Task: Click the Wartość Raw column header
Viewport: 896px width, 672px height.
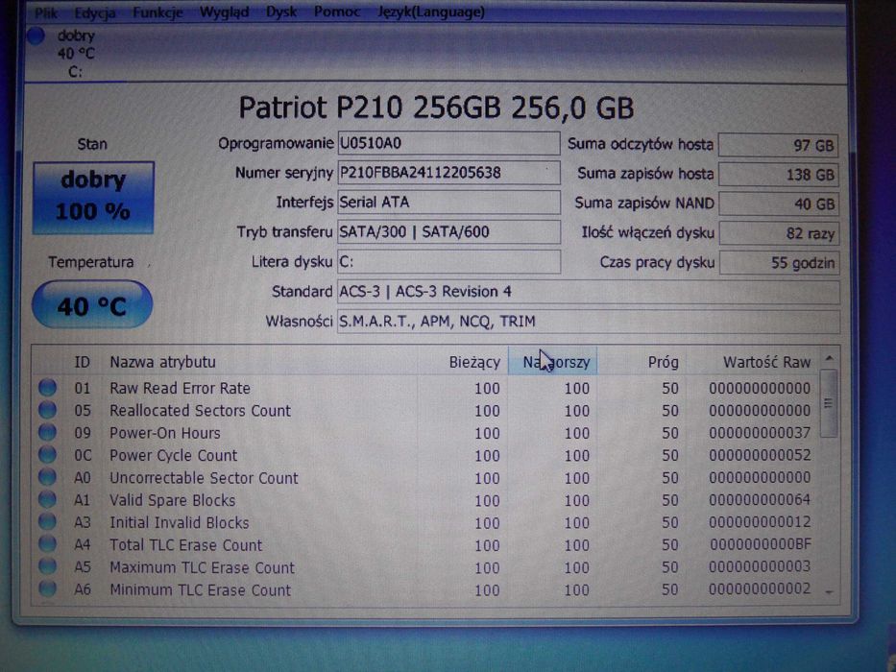Action: (766, 362)
